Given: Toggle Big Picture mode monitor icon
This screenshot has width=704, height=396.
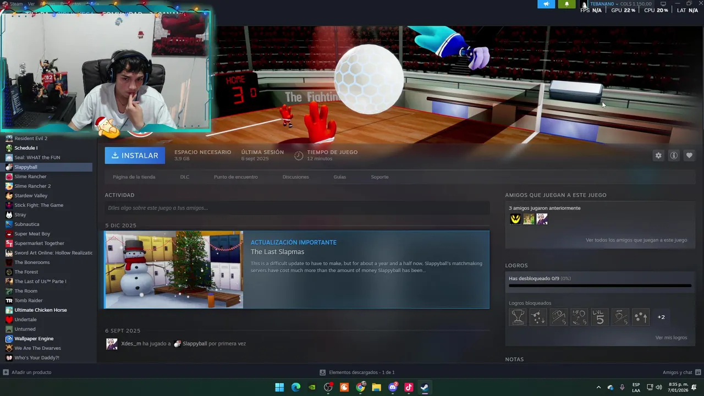Looking at the screenshot, I should coord(663,3).
